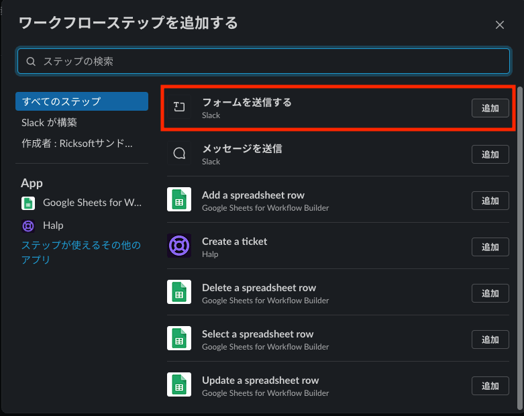Click the Create a ticket title

[234, 242]
